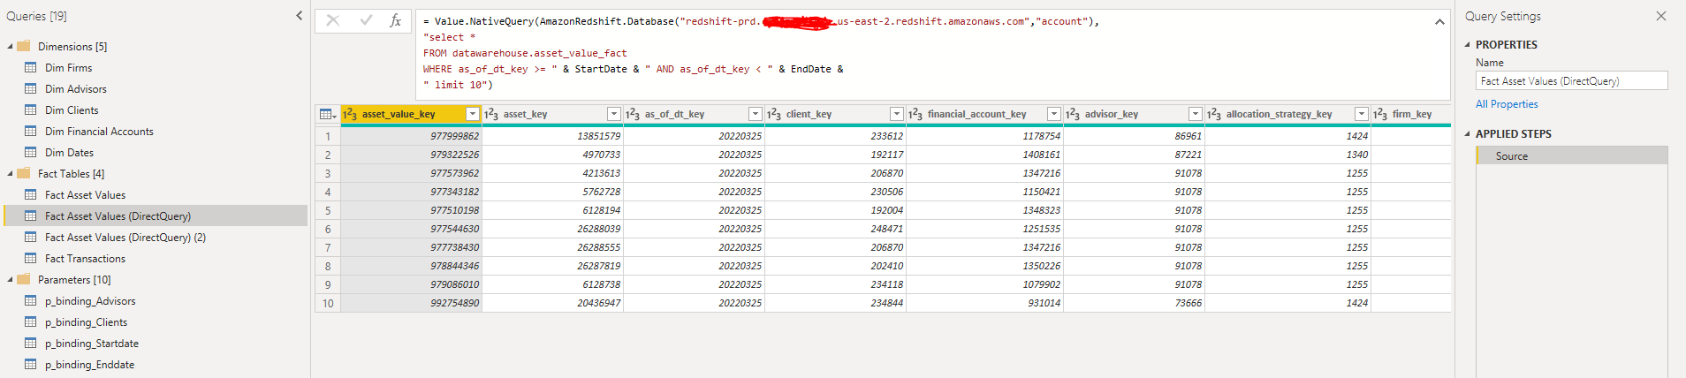Click the table icon beside p_binding_Enddate
This screenshot has width=1686, height=378.
coord(31,364)
